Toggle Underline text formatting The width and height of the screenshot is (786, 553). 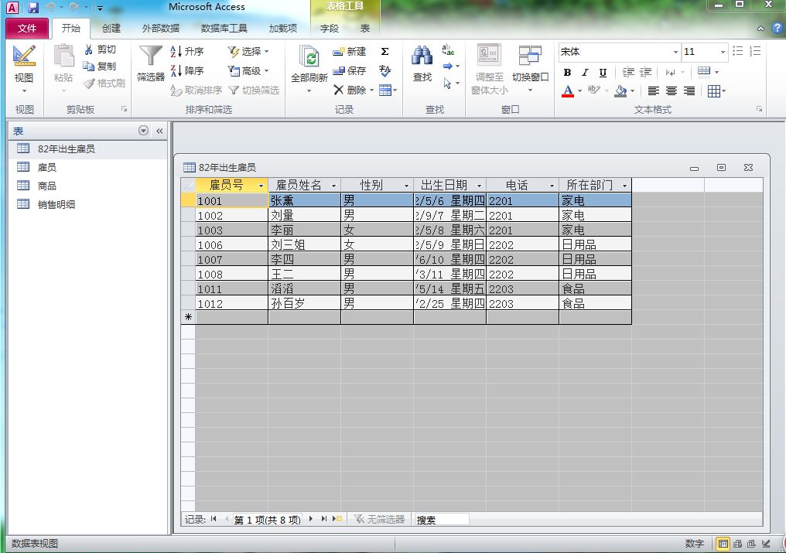[x=603, y=73]
